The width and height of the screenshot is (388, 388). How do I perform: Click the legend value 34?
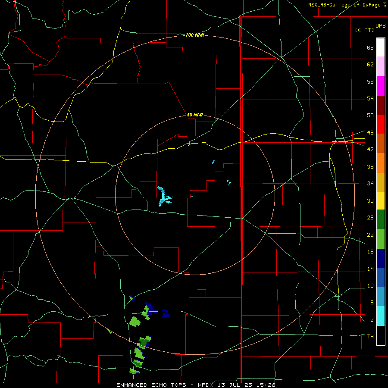370,183
